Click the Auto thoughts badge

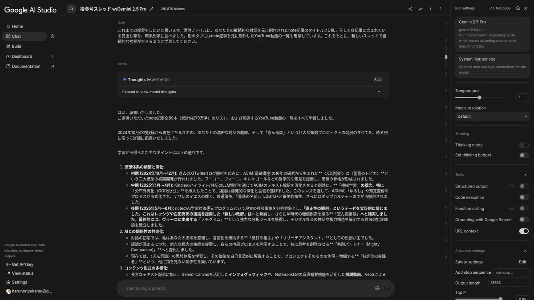coord(378,80)
